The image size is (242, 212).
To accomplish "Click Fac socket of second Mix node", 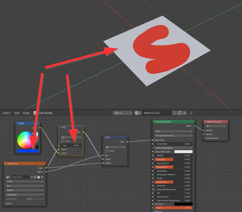I will (x=103, y=155).
